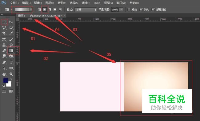Open the 不透明度 opacity slider arrow
The width and height of the screenshot is (200, 121).
(121, 10)
